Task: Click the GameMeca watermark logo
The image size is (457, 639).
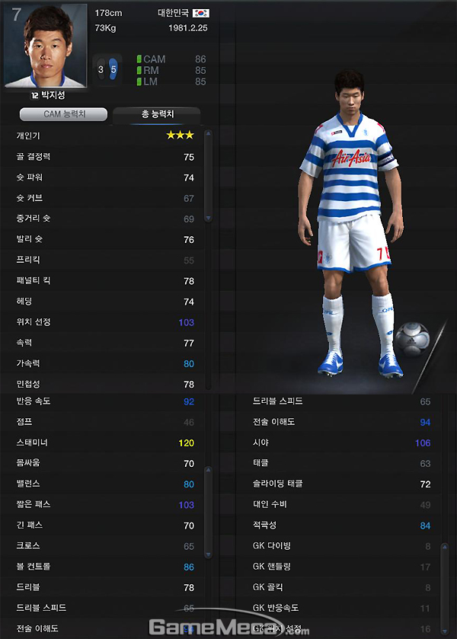Action: coord(229,627)
